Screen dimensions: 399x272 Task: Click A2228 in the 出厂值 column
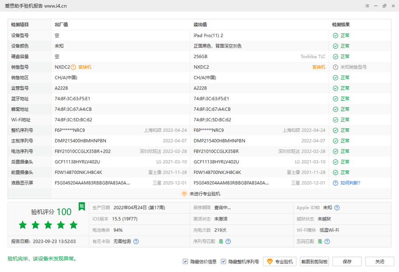coord(61,88)
